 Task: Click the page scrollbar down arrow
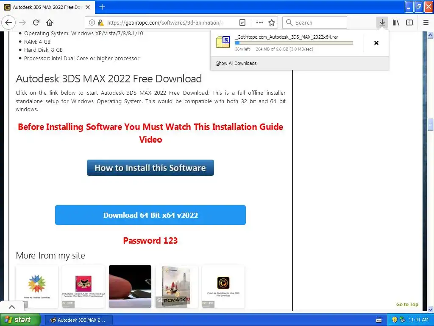(x=431, y=309)
